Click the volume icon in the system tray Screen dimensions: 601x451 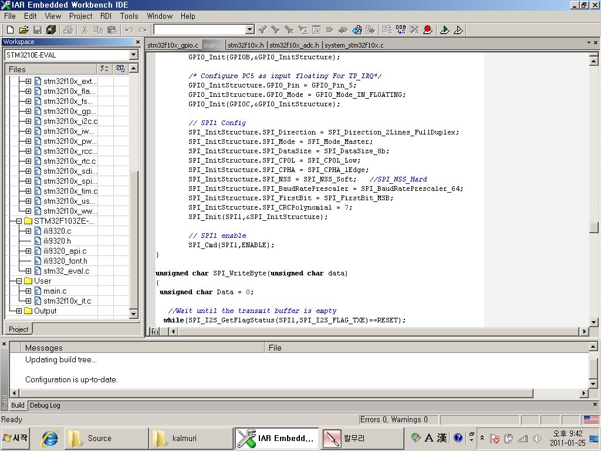(537, 438)
